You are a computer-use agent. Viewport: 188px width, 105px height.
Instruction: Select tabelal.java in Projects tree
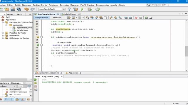[23, 30]
